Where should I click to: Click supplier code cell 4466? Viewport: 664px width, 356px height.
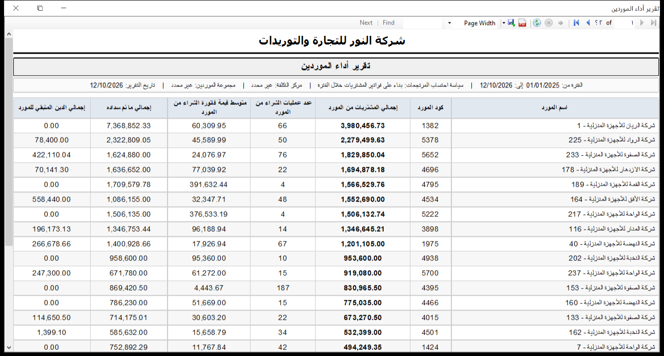430,302
